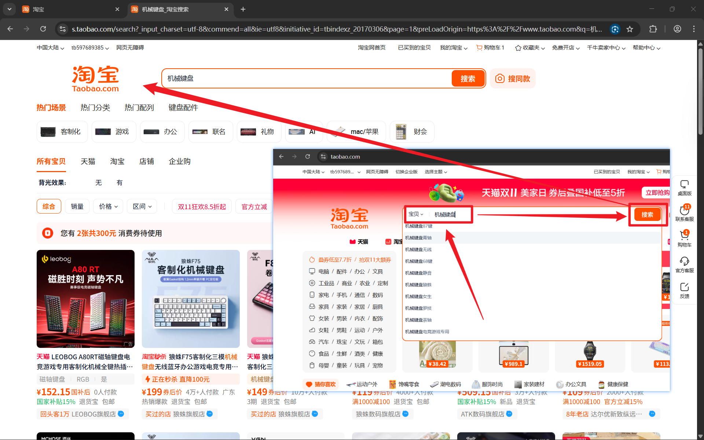Toggle the 客制化 scene chip
704x440 pixels.
click(x=62, y=132)
